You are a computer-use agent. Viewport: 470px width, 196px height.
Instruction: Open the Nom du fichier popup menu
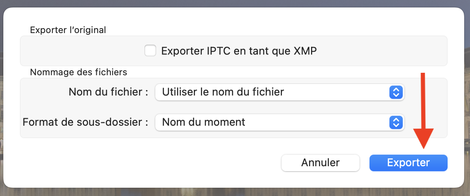pos(279,92)
